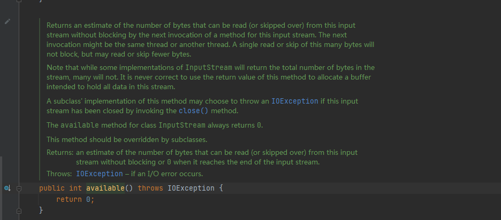Click the fold end marker beside the closing brace
501x220 pixels.
19,211
